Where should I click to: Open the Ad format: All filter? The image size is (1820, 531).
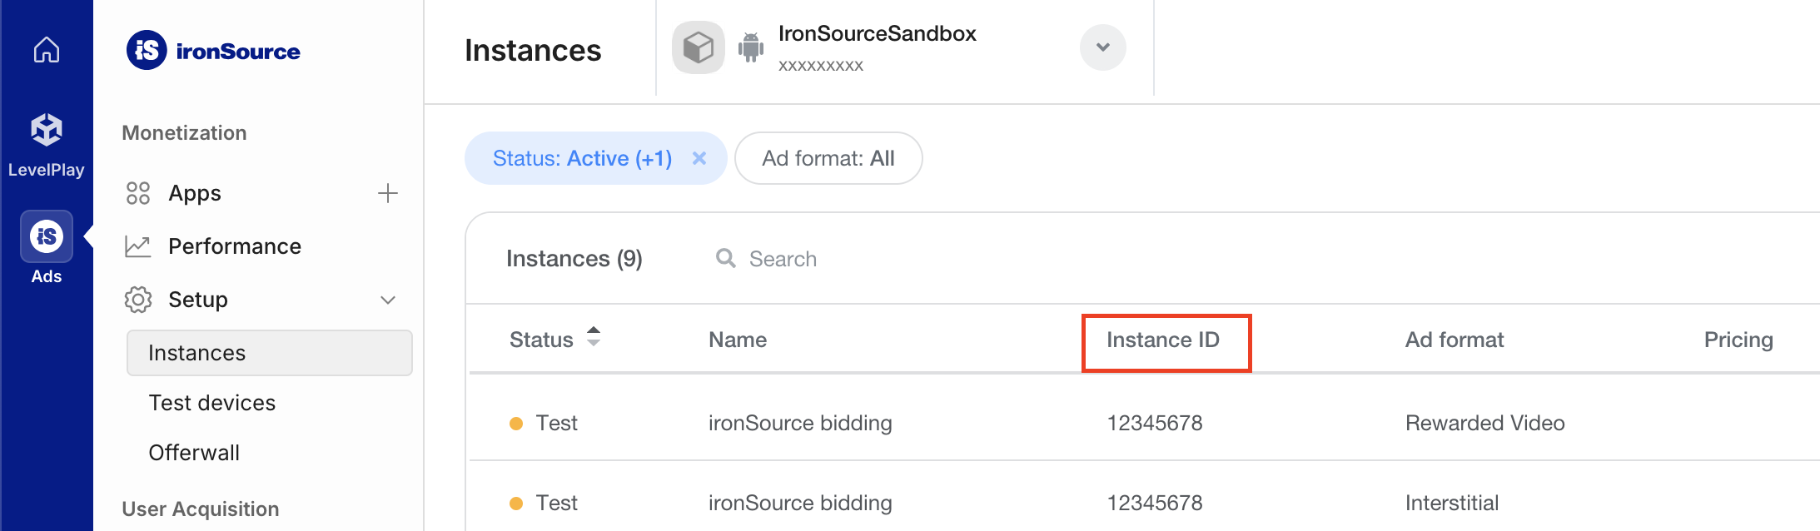click(x=828, y=158)
